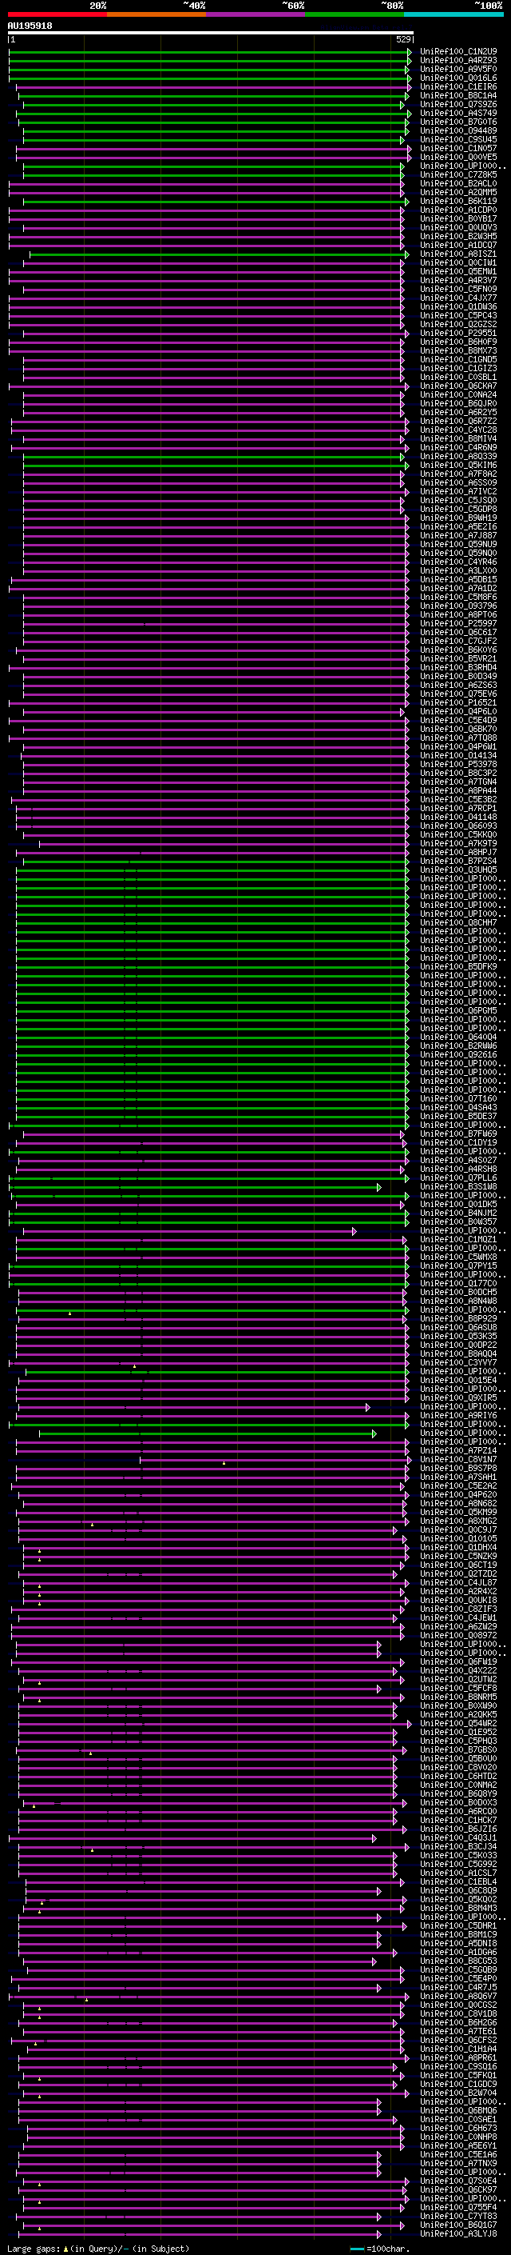Click label UniRef100_C1DY19
This screenshot has width=511, height=2255.
pyautogui.click(x=458, y=1142)
